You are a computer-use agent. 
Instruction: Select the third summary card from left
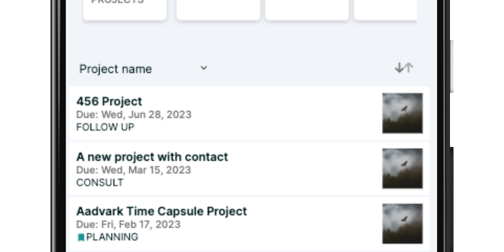[x=307, y=9]
